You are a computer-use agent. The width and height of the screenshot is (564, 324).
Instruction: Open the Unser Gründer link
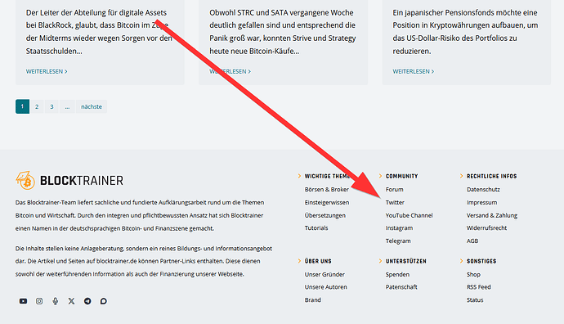pos(325,274)
